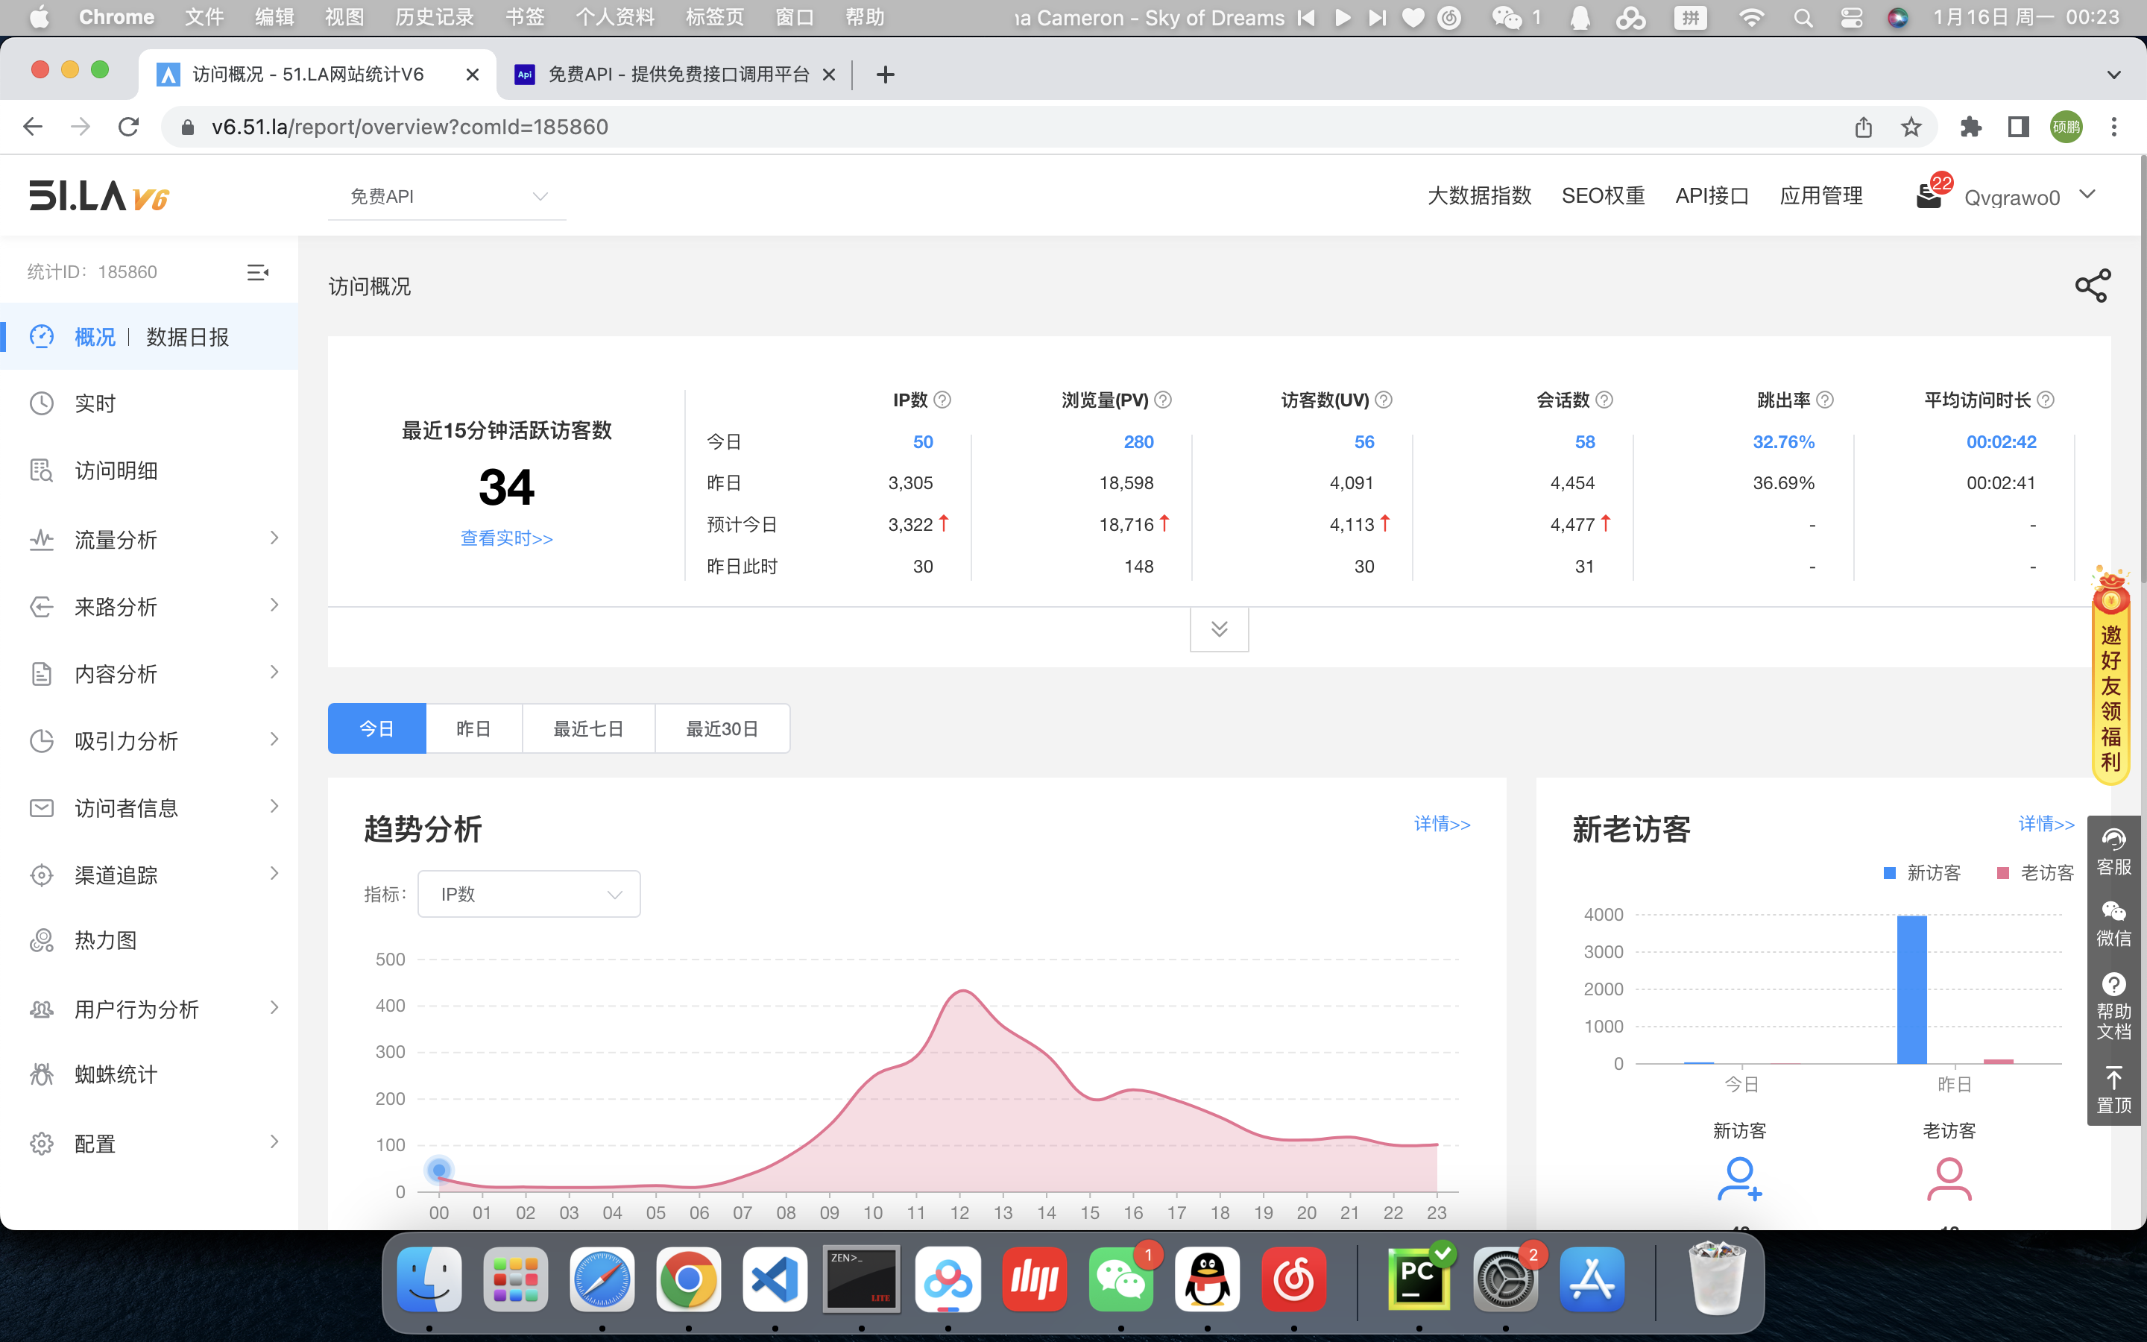Click the help icon next to 会话数
Screen dimensions: 2147x1342
pos(1604,400)
